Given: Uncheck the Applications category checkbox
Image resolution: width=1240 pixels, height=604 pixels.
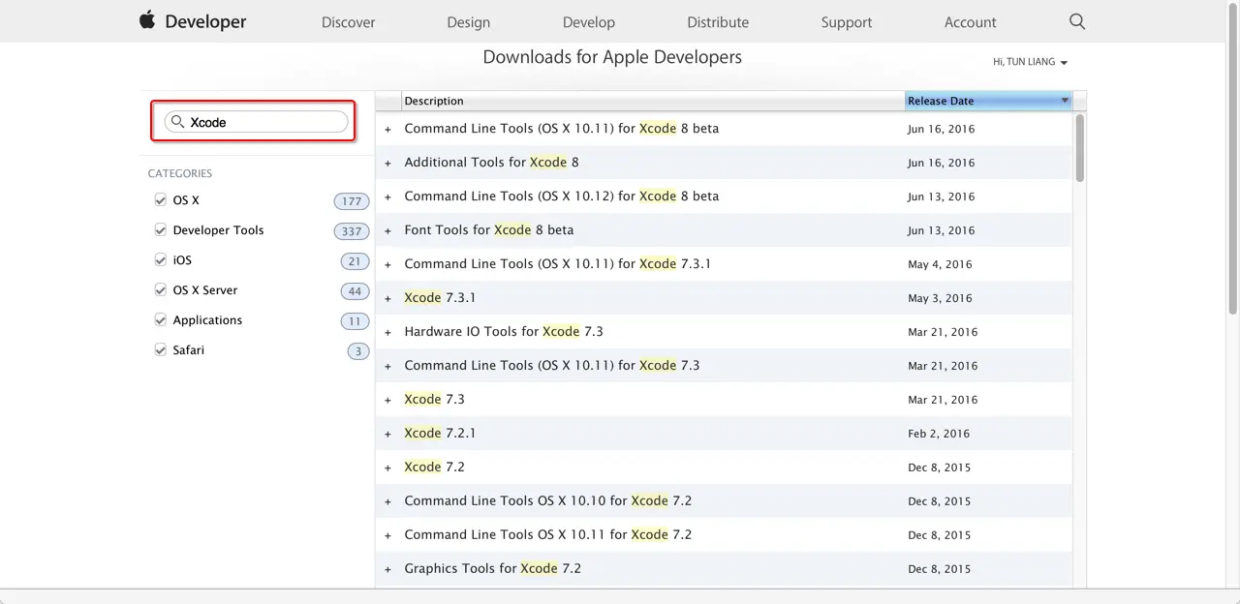Looking at the screenshot, I should (161, 319).
